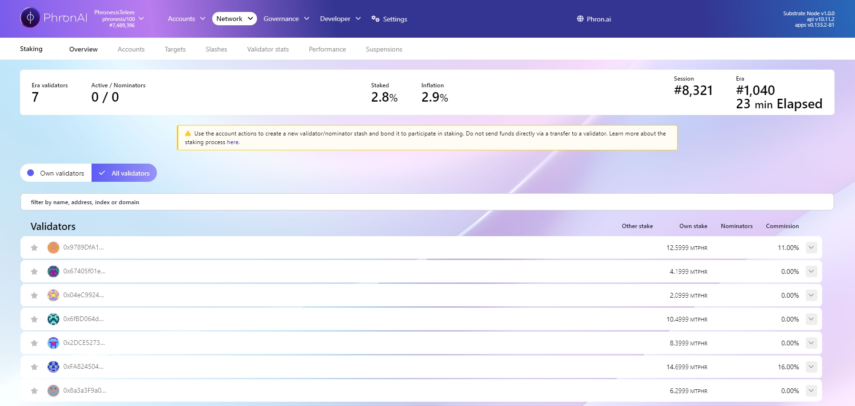This screenshot has width=855, height=406.
Task: Open the PhronesisTelem chain selector dropdown
Action: click(119, 19)
